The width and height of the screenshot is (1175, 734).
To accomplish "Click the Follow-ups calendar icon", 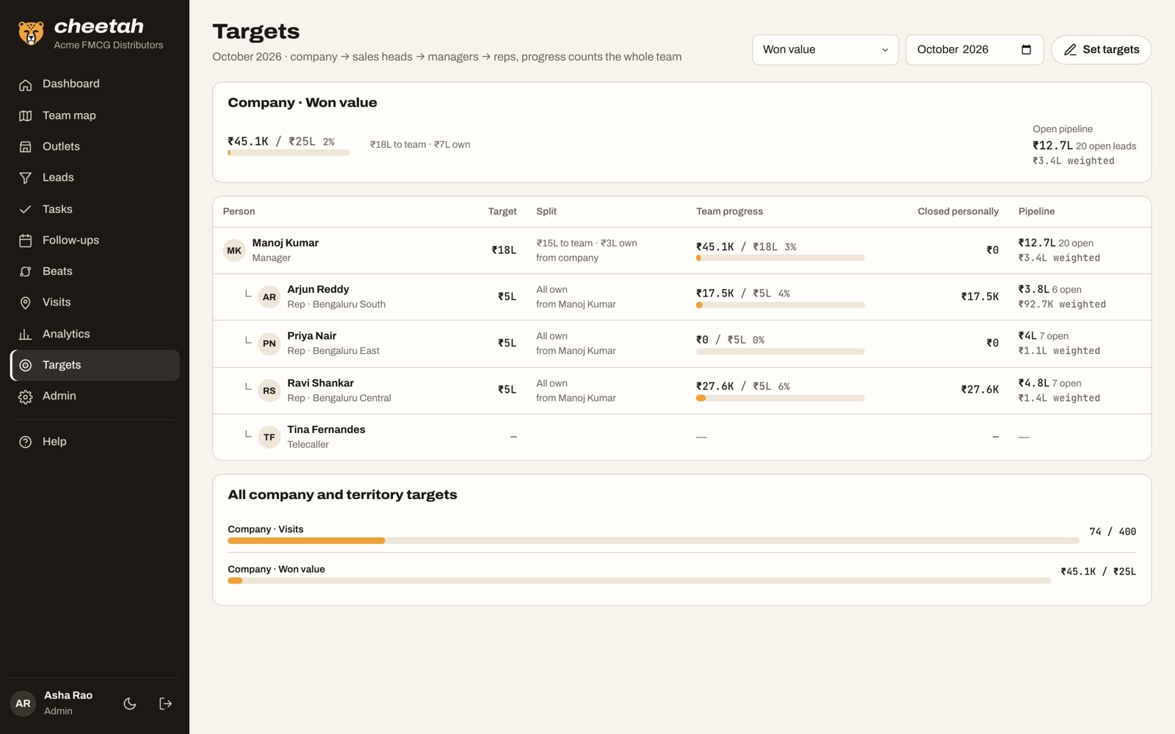I will pos(26,240).
